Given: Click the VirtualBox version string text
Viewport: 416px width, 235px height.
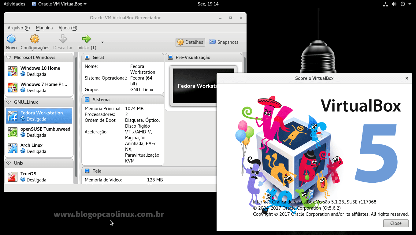Looking at the screenshot, I should [x=315, y=202].
